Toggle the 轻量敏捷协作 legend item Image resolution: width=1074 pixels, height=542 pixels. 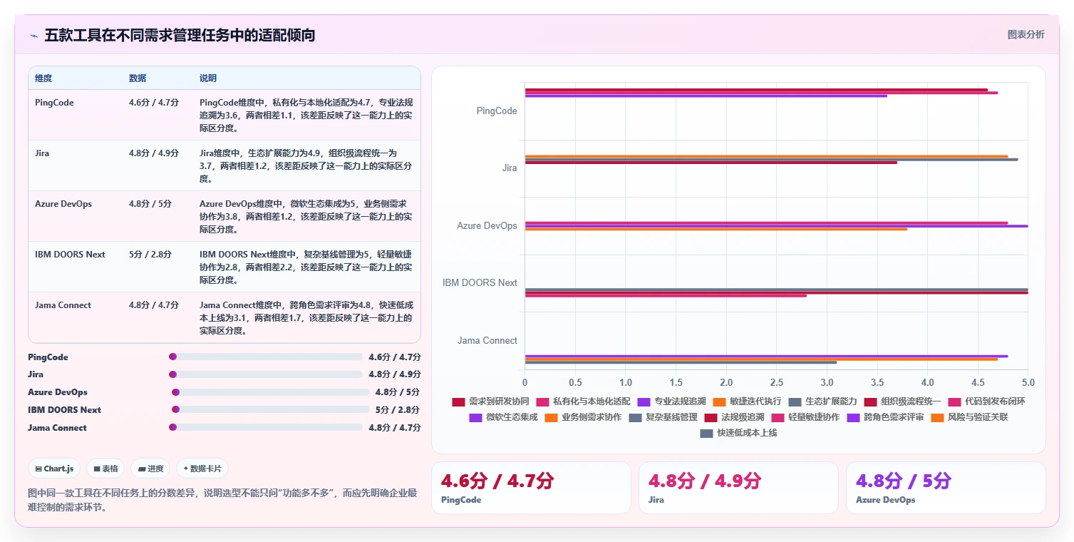coord(805,417)
